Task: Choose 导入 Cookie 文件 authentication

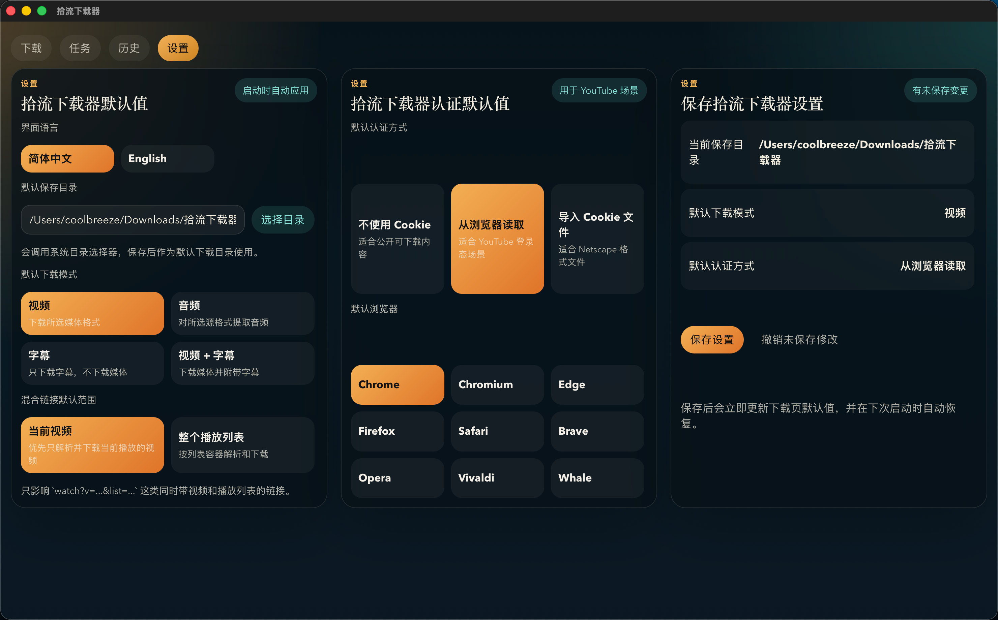Action: tap(597, 239)
